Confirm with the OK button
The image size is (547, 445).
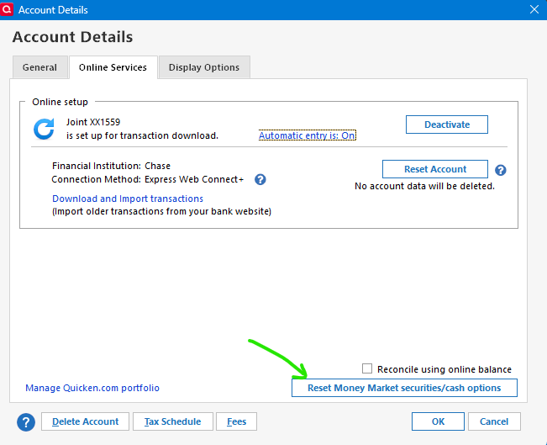click(x=438, y=421)
